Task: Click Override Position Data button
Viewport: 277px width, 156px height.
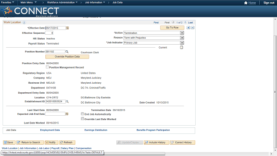Action: (68, 57)
